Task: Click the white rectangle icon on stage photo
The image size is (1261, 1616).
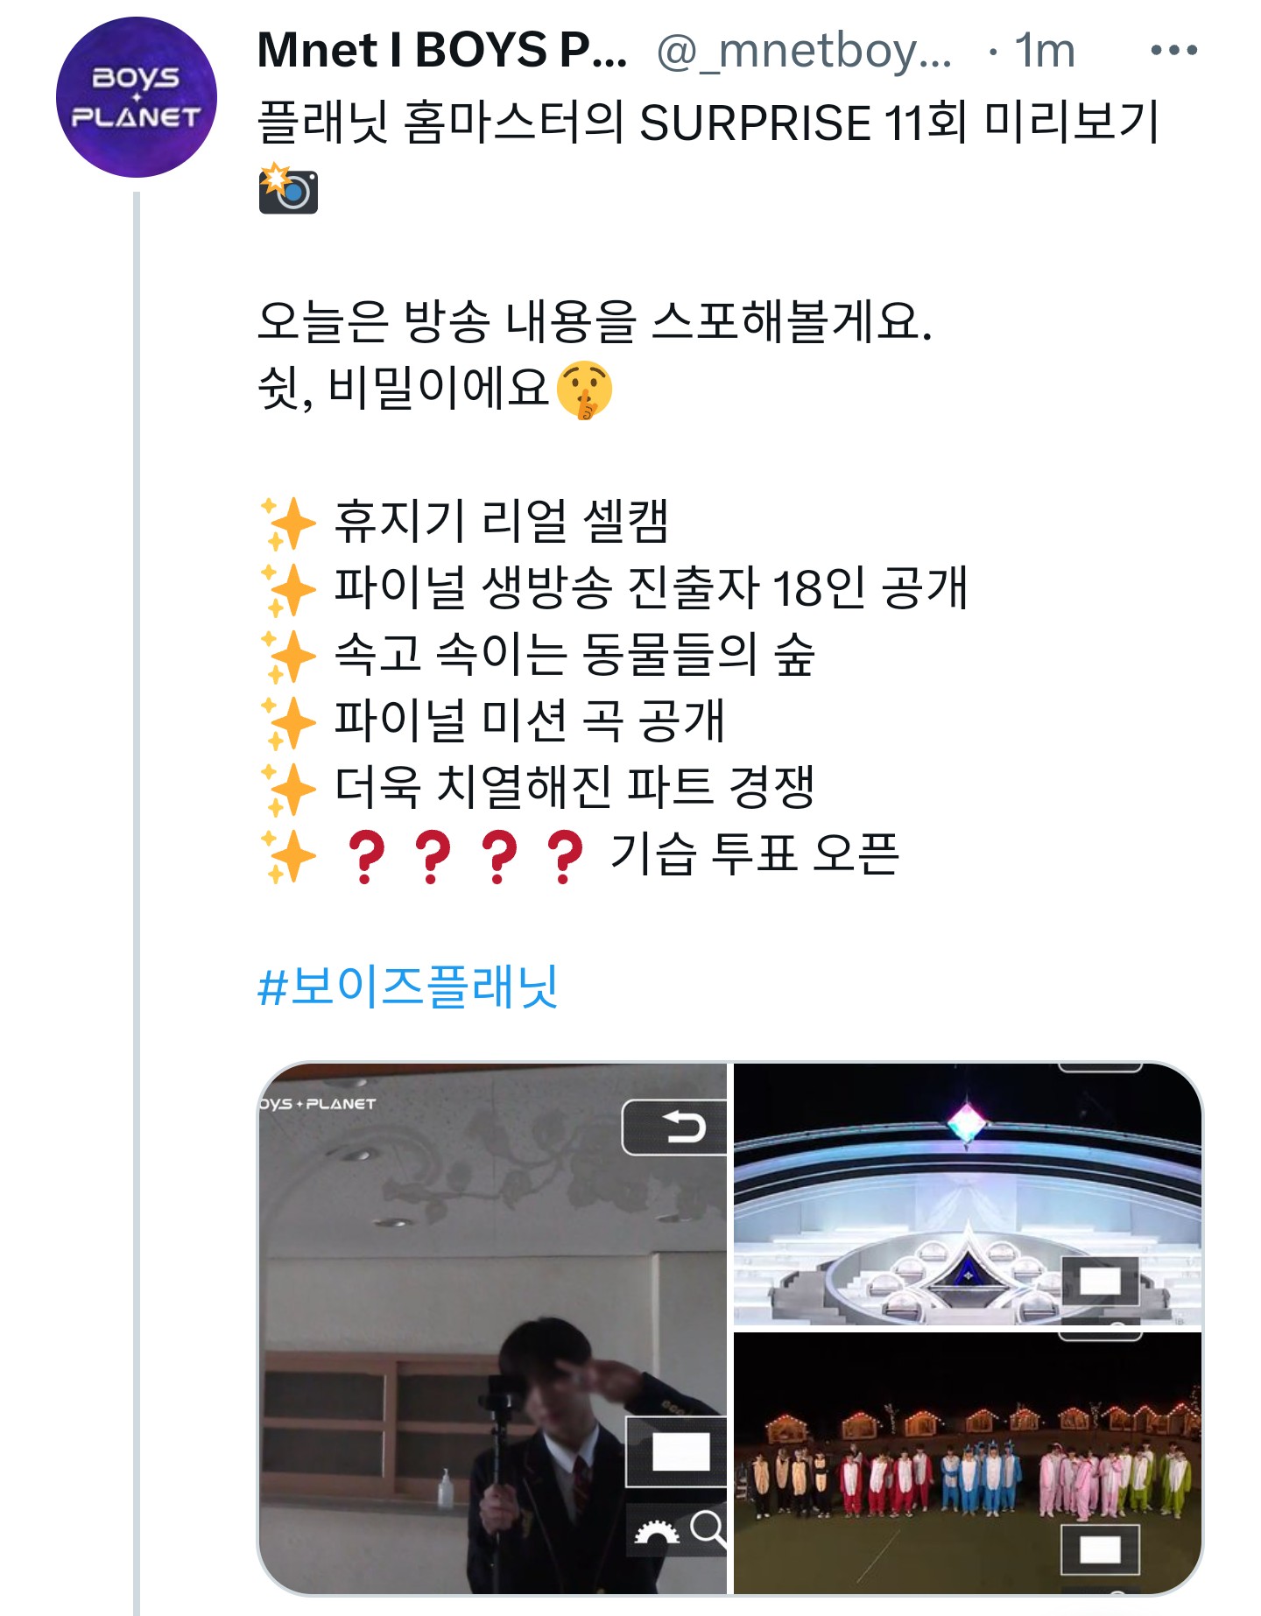Action: click(x=1100, y=1282)
